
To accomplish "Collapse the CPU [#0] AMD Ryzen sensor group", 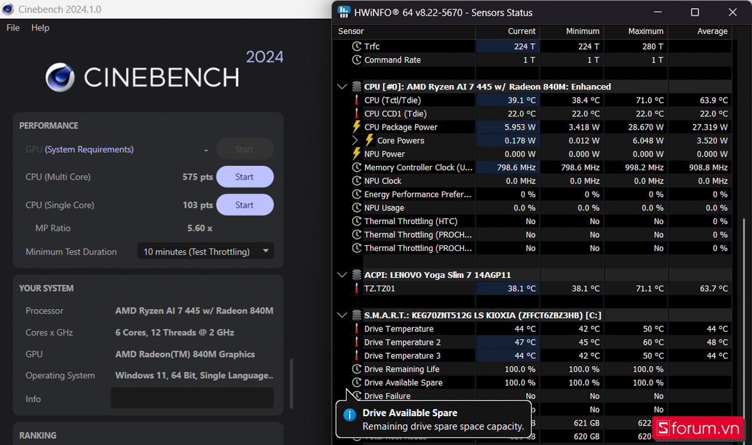I will (342, 87).
